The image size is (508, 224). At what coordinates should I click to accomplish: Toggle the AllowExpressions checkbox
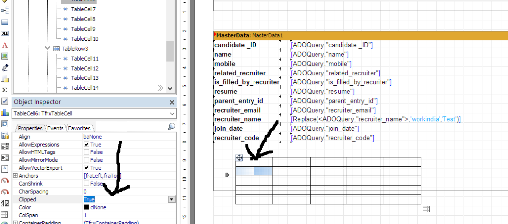coord(86,144)
